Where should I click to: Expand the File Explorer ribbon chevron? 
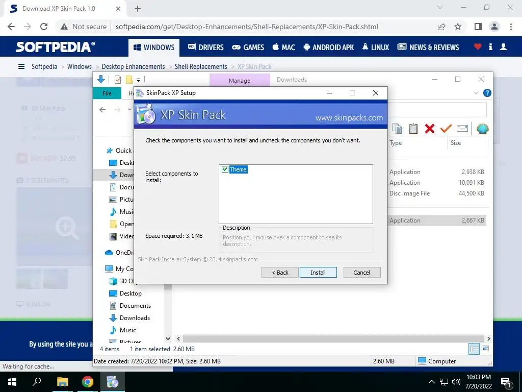pyautogui.click(x=476, y=93)
